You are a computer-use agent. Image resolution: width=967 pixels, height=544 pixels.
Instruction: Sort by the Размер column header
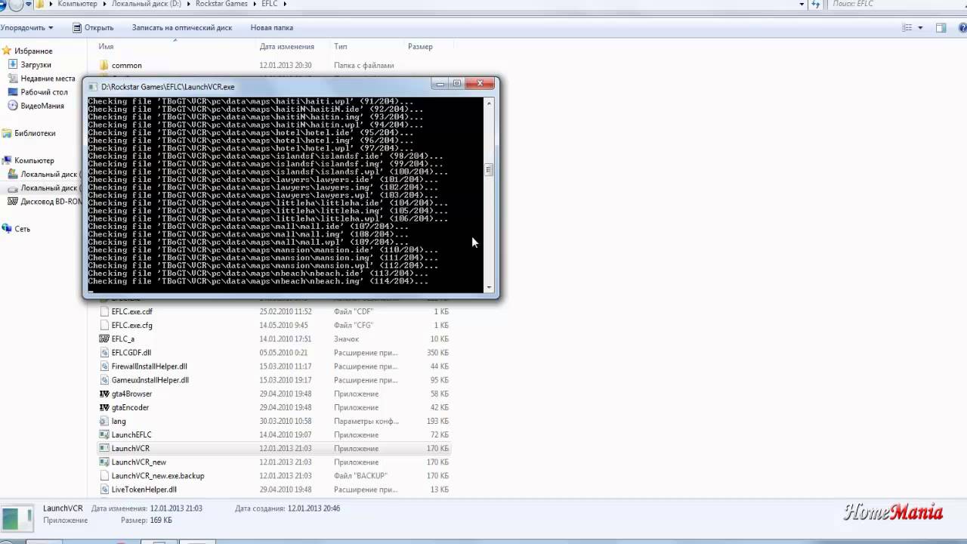[420, 47]
